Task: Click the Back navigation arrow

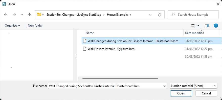Action: [x=6, y=15]
